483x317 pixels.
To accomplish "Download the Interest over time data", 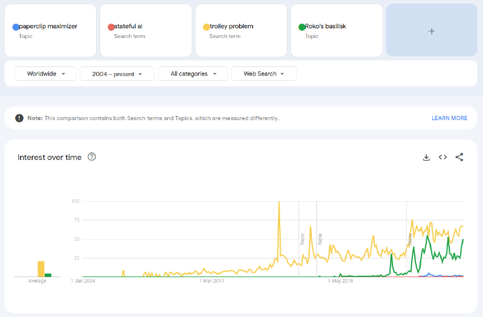I will (426, 158).
